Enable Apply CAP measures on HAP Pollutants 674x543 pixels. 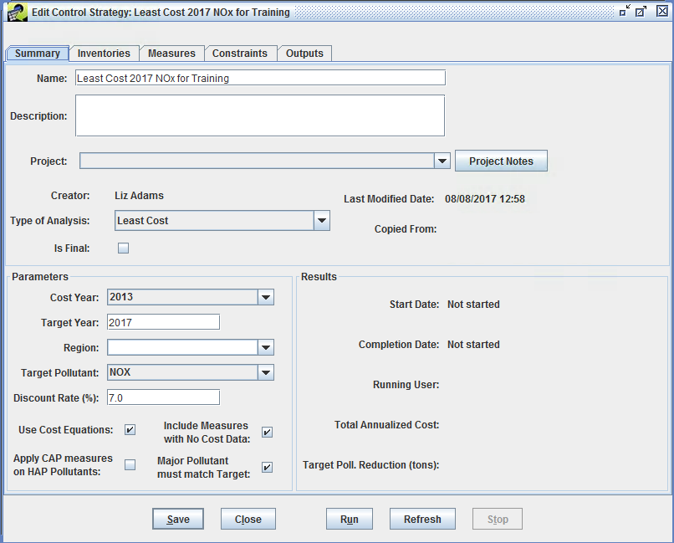pyautogui.click(x=130, y=464)
